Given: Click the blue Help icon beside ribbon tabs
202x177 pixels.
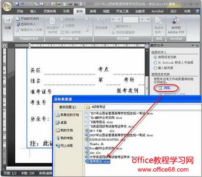Looking at the screenshot, I should pyautogui.click(x=198, y=11).
